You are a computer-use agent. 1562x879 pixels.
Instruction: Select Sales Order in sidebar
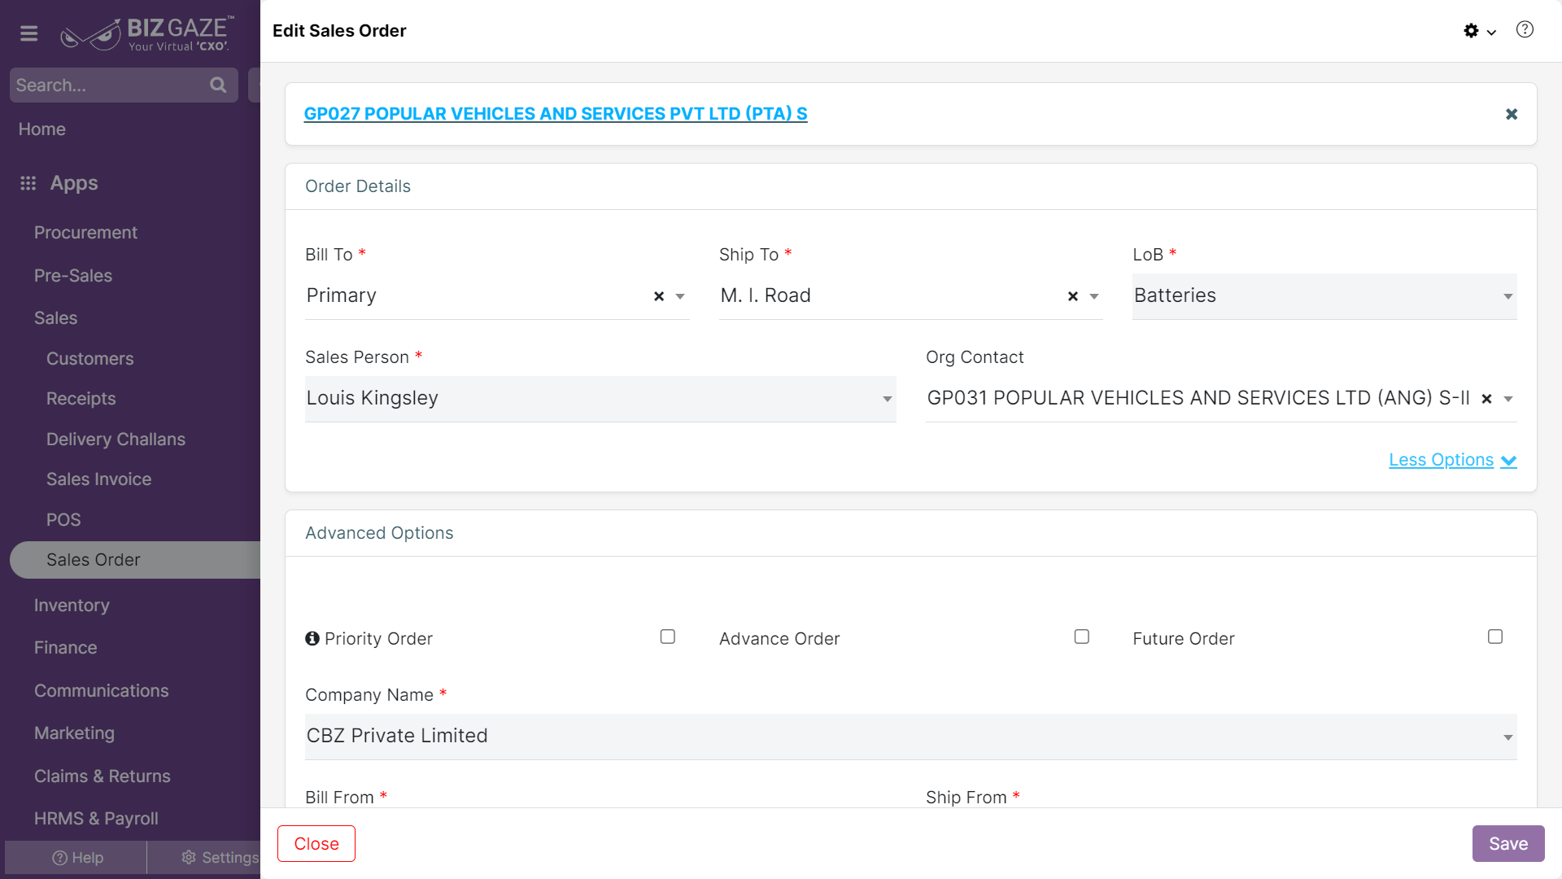tap(135, 560)
